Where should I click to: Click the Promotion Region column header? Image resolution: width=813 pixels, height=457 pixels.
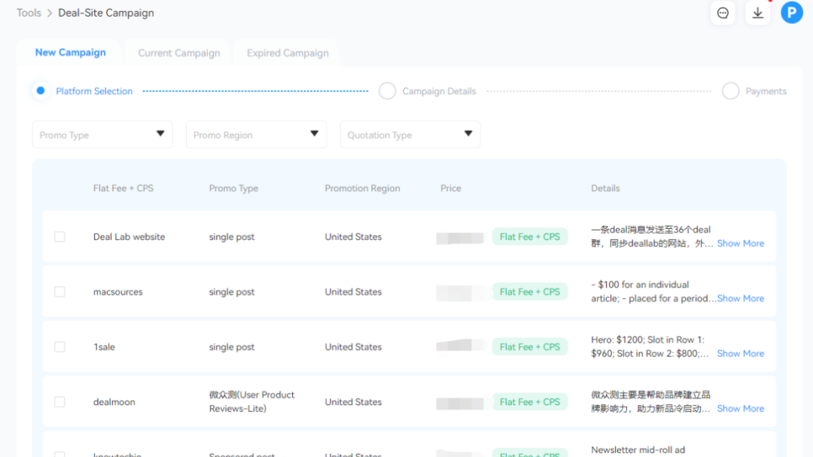coord(362,188)
